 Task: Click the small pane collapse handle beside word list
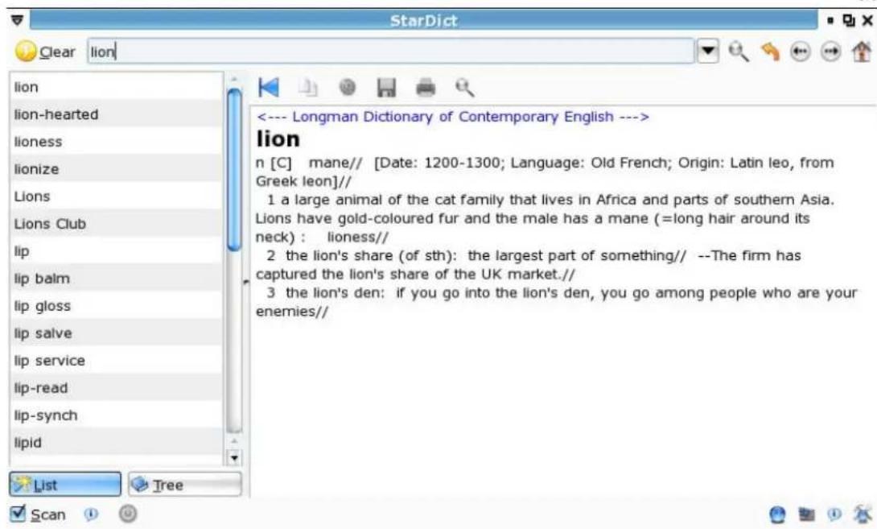click(246, 282)
